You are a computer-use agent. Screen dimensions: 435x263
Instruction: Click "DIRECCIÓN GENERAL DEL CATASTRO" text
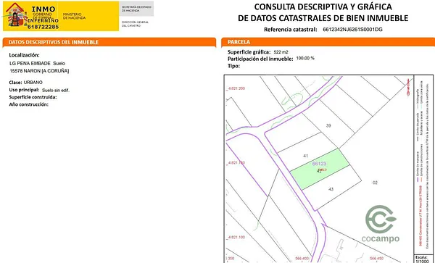135,24
